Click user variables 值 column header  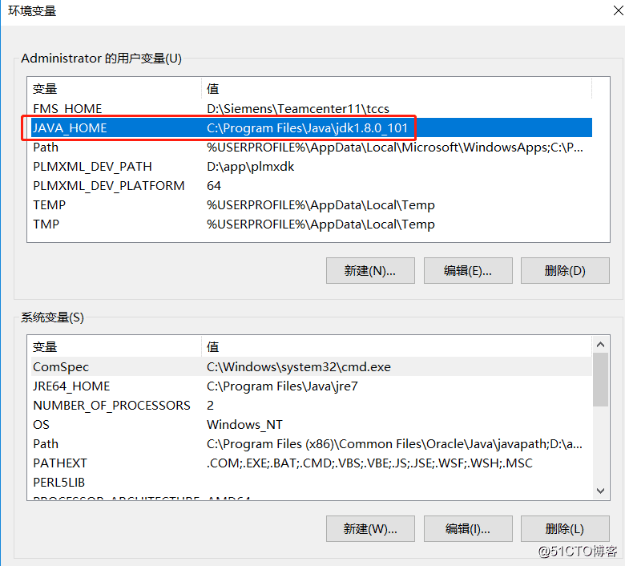[x=397, y=88]
